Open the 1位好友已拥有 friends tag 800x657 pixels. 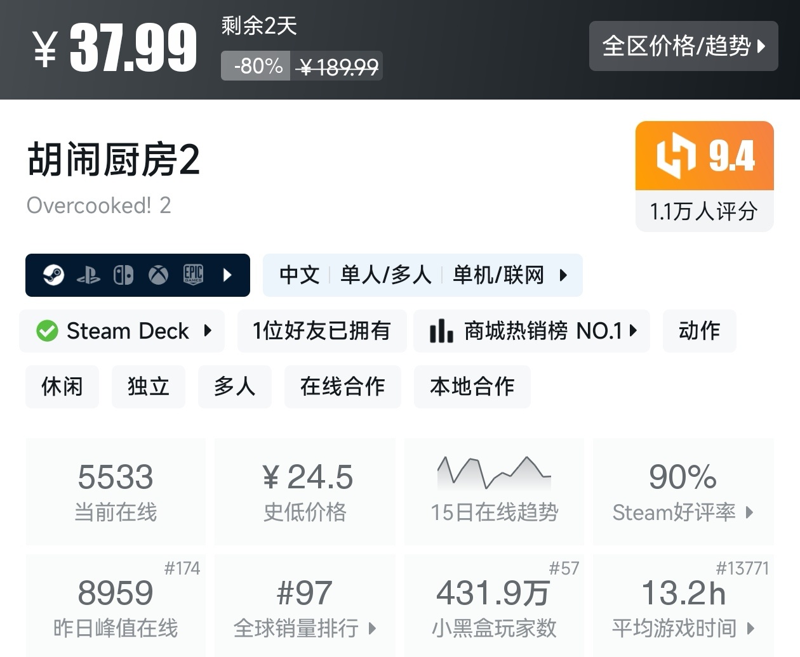tap(321, 331)
